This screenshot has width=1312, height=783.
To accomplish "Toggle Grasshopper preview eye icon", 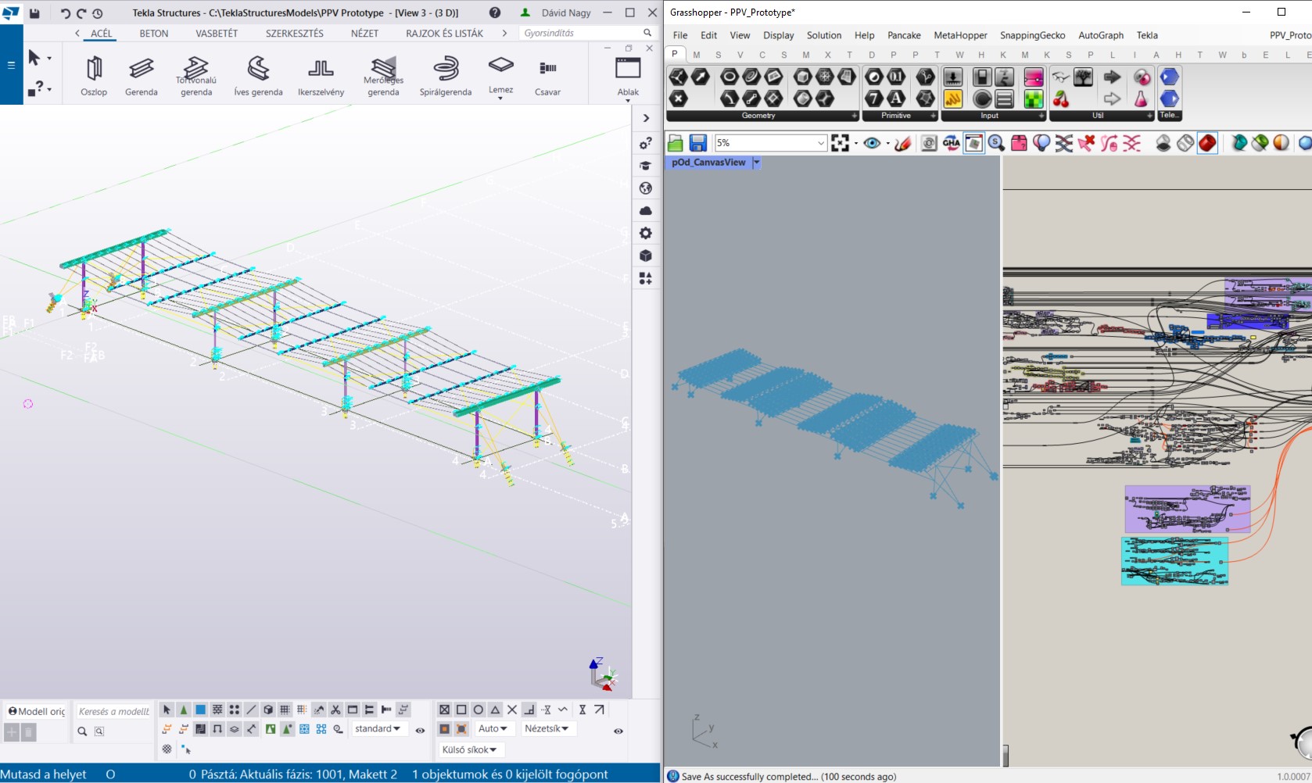I will click(872, 143).
